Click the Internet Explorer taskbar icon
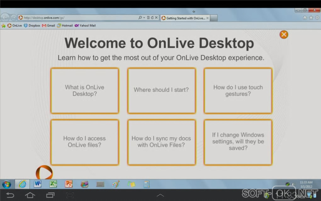The width and height of the screenshot is (321, 201). (22, 184)
